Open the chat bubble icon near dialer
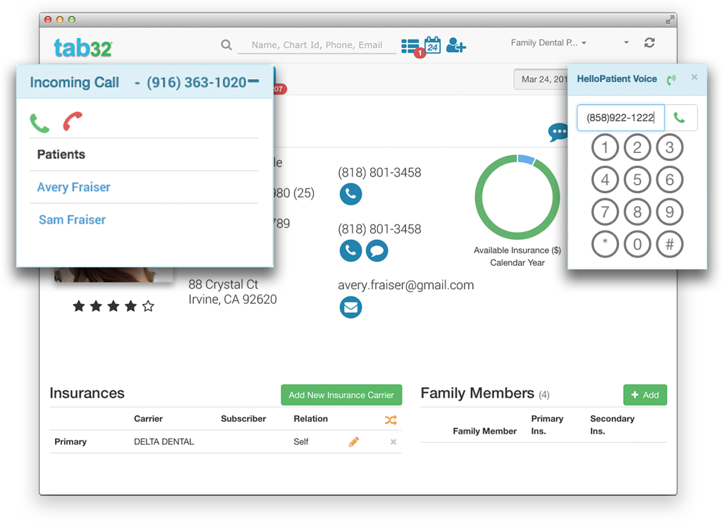The image size is (722, 529). tap(558, 133)
